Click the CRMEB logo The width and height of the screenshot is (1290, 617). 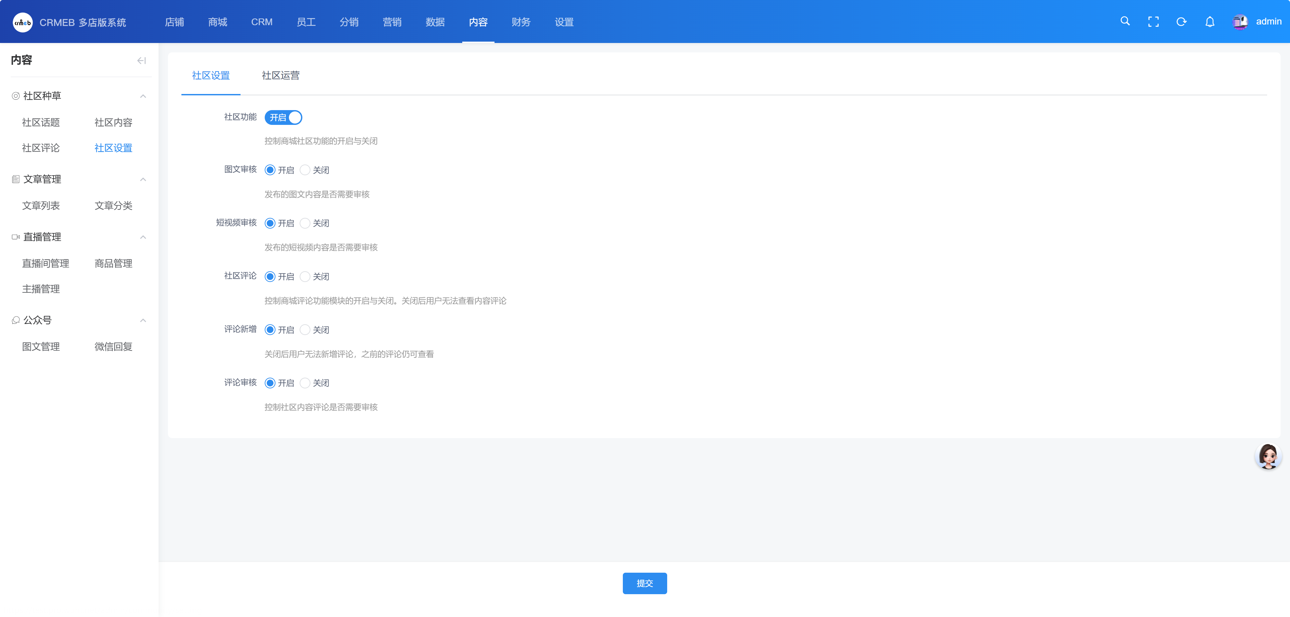point(23,22)
